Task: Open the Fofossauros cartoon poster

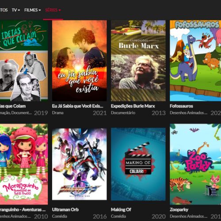Action: 195,61
